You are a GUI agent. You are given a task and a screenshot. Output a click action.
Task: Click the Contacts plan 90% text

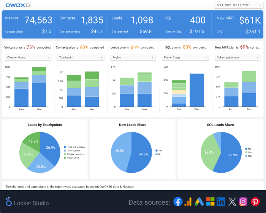(84, 47)
